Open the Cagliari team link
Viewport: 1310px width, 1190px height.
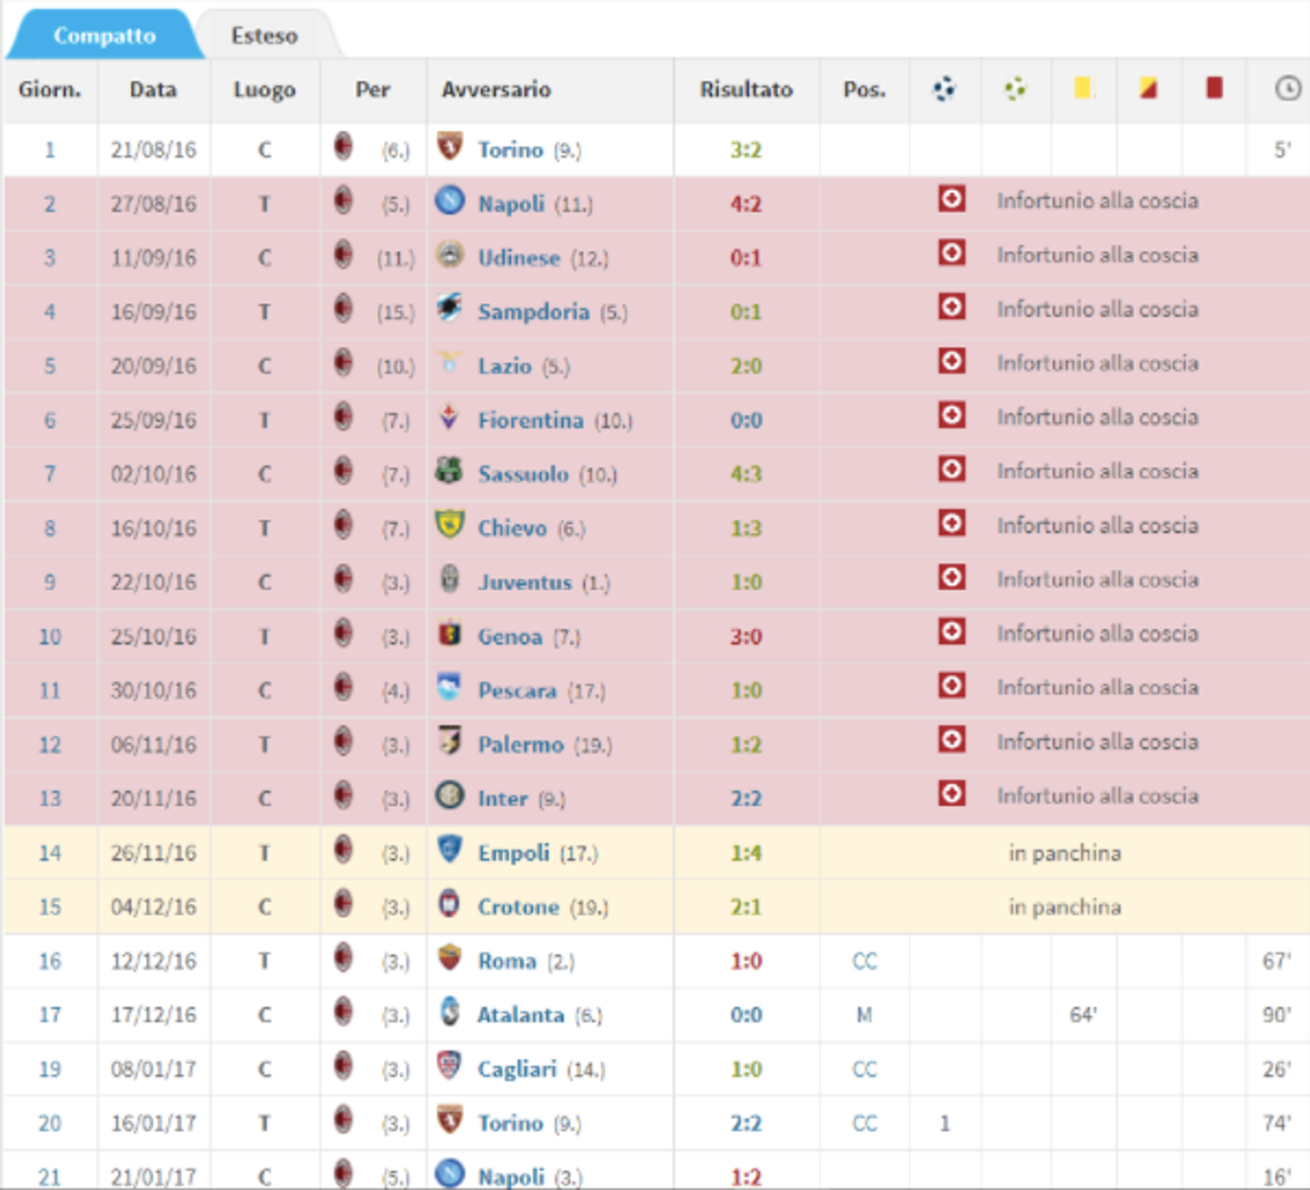point(517,1069)
